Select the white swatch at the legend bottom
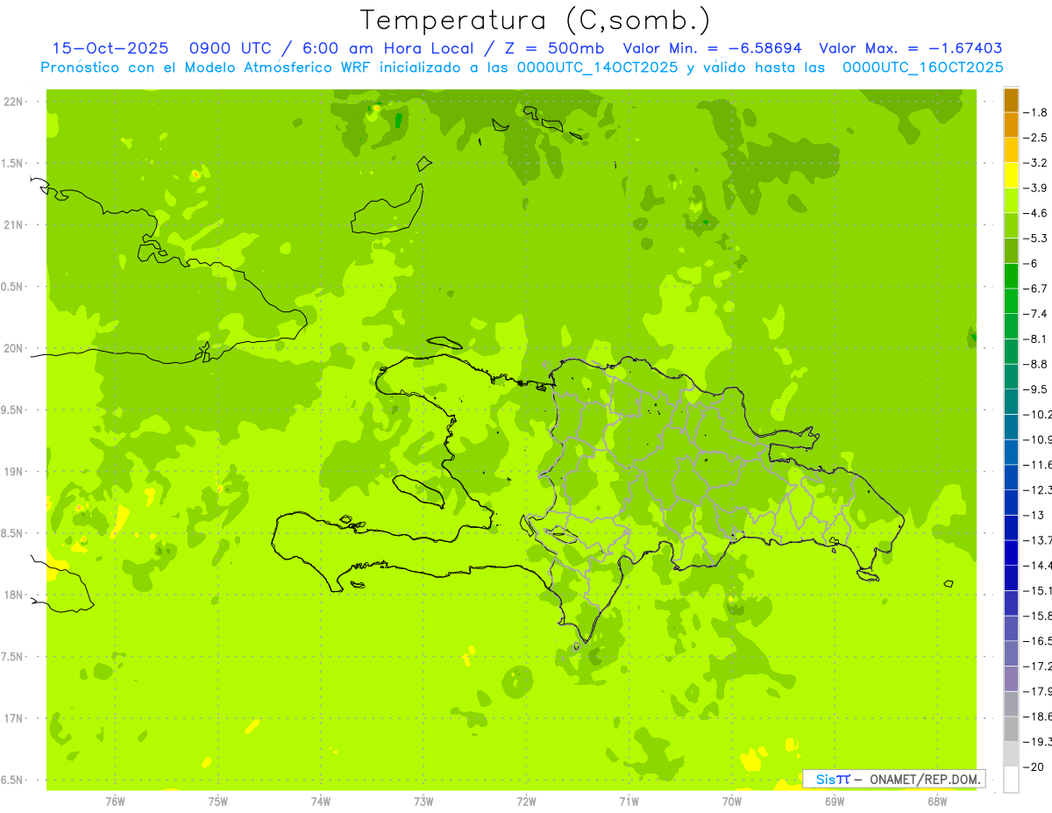This screenshot has height=813, width=1052. click(x=1011, y=780)
